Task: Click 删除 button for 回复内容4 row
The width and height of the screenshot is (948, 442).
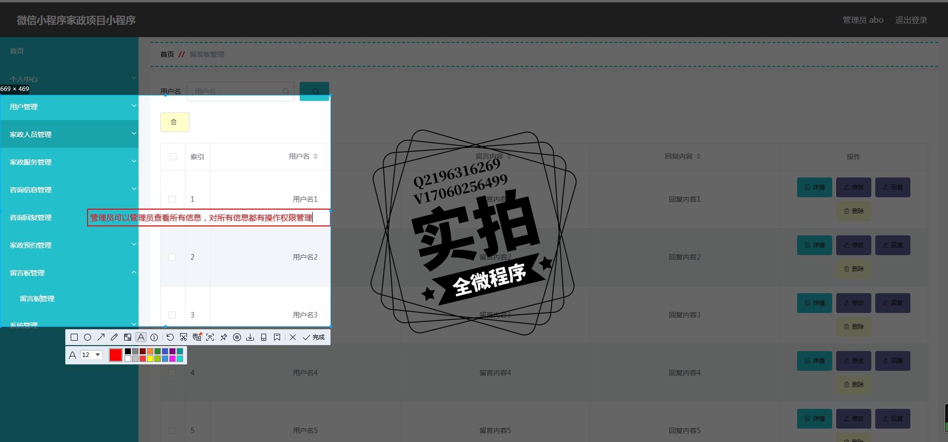Action: (853, 385)
